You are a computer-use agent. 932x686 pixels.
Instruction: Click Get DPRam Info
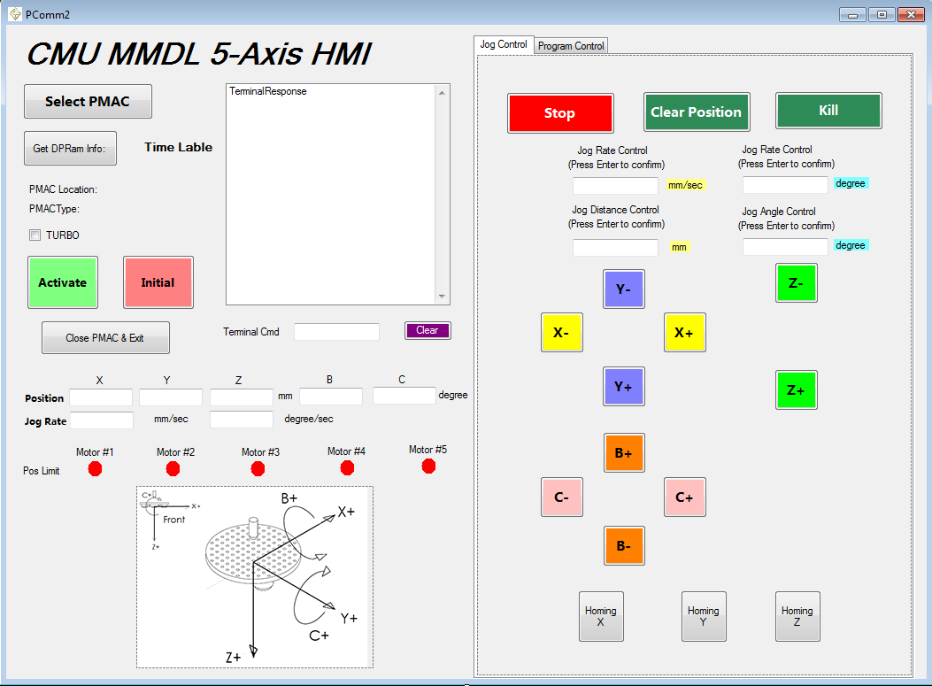[x=70, y=148]
